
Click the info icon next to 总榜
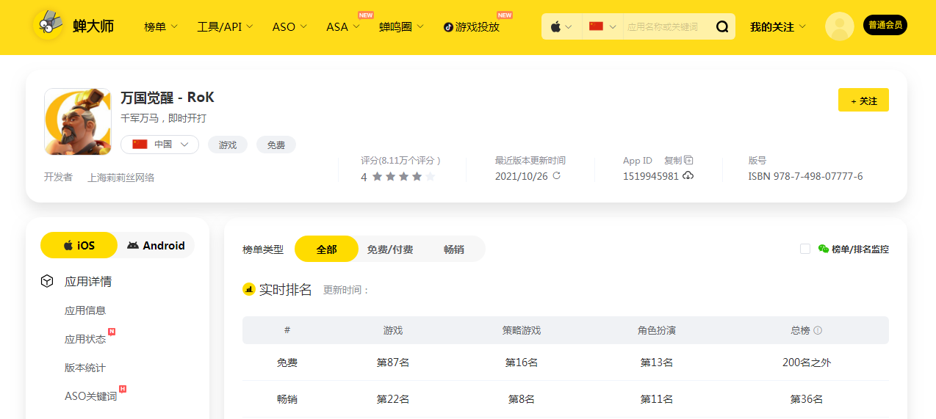pyautogui.click(x=818, y=331)
